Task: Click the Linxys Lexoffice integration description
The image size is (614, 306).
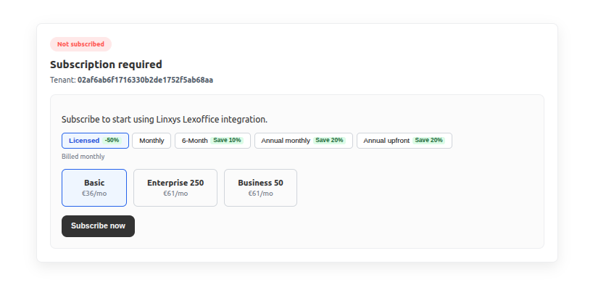Action: coord(165,120)
